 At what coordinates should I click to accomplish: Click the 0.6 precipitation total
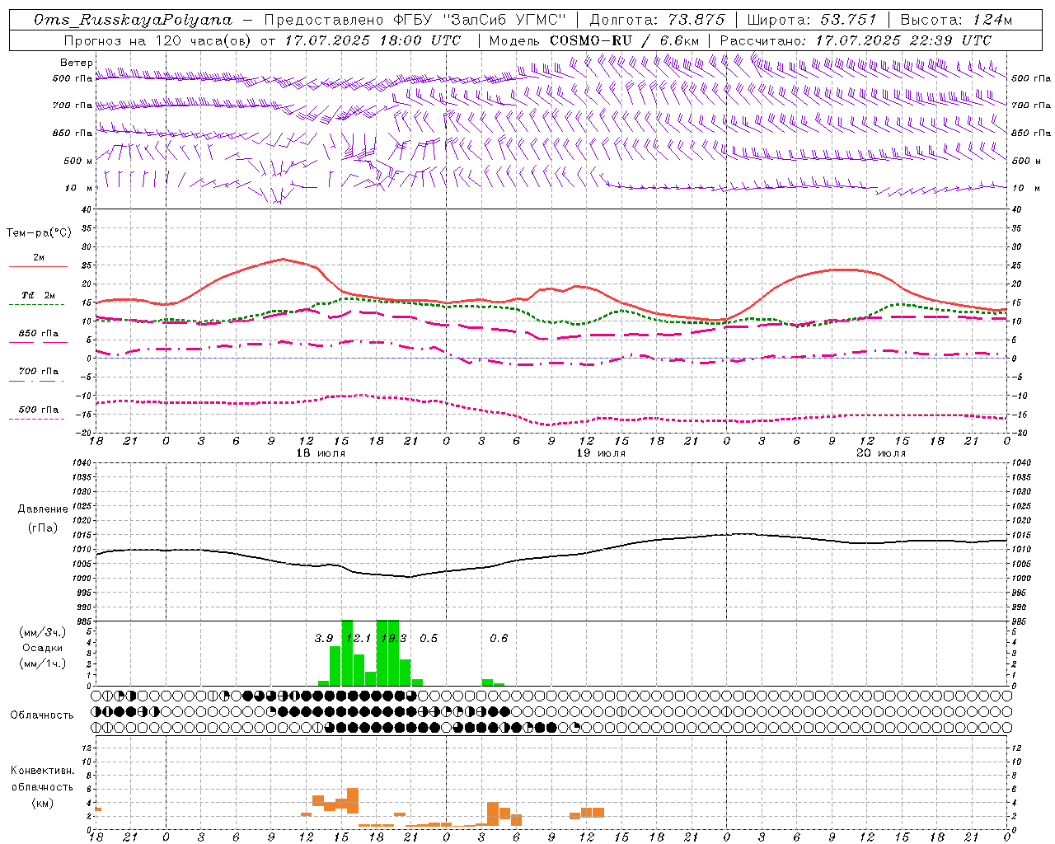click(499, 638)
